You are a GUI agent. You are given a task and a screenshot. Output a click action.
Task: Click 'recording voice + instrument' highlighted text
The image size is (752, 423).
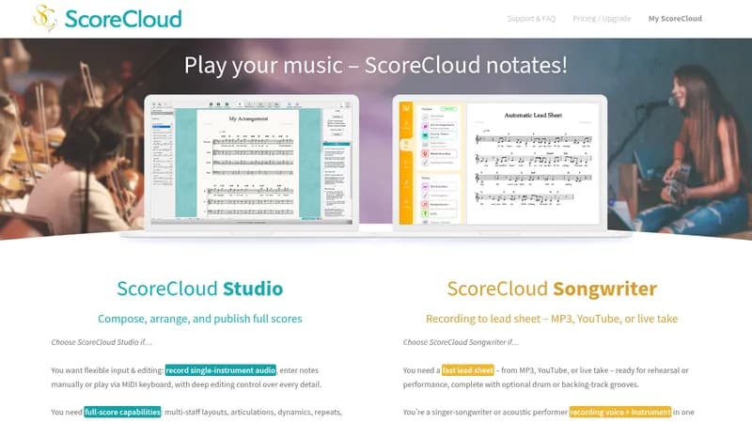pos(620,412)
